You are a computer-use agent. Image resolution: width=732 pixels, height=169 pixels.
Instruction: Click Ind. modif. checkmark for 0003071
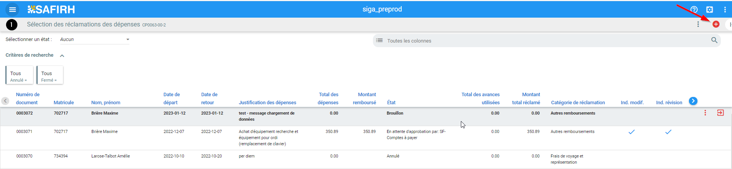(x=631, y=132)
